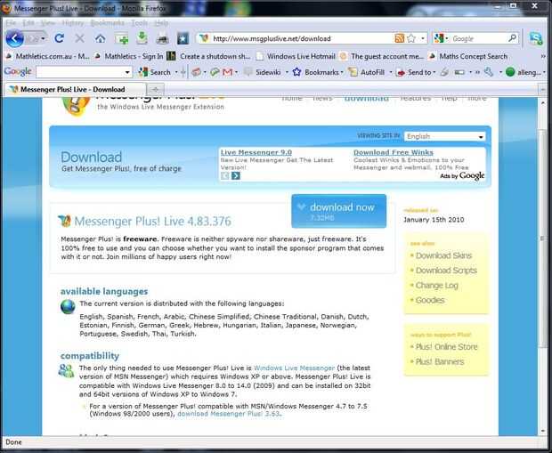Bookmark this page with the star icon
Image resolution: width=552 pixels, height=453 pixels.
pos(410,38)
